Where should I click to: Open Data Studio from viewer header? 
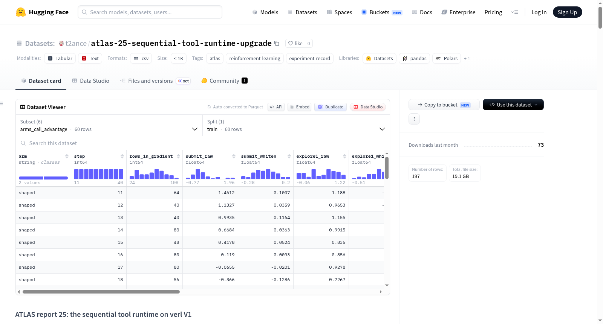click(x=368, y=107)
